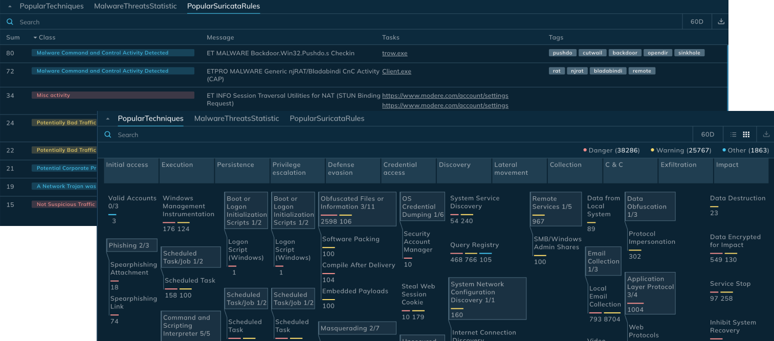Open the trow.exe task link
774x341 pixels.
click(394, 53)
